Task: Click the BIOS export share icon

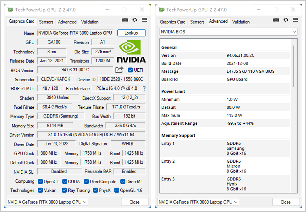Action: pyautogui.click(x=119, y=70)
